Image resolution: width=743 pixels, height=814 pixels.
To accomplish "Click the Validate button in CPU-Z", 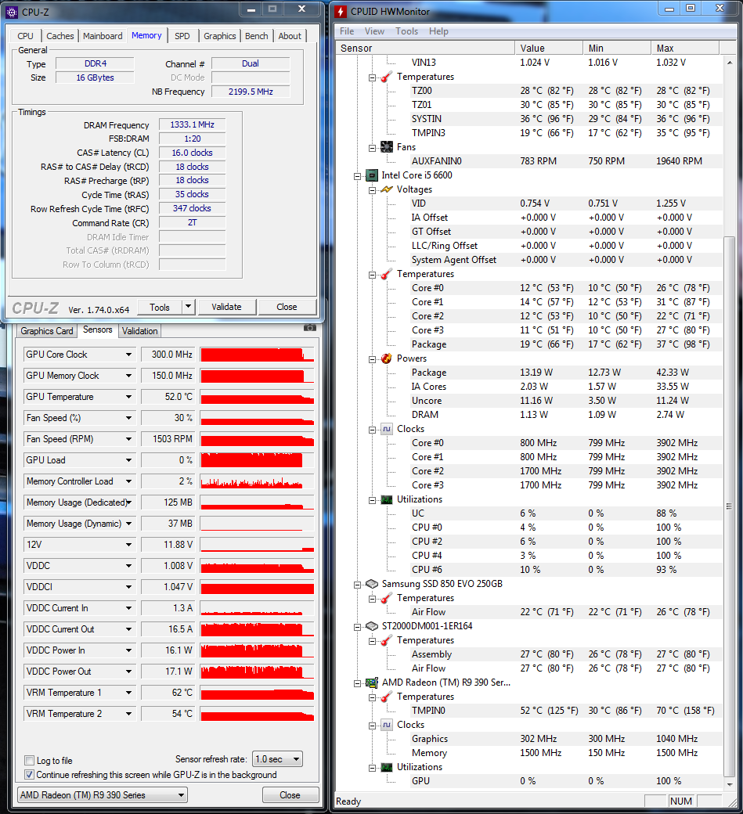I will (226, 307).
